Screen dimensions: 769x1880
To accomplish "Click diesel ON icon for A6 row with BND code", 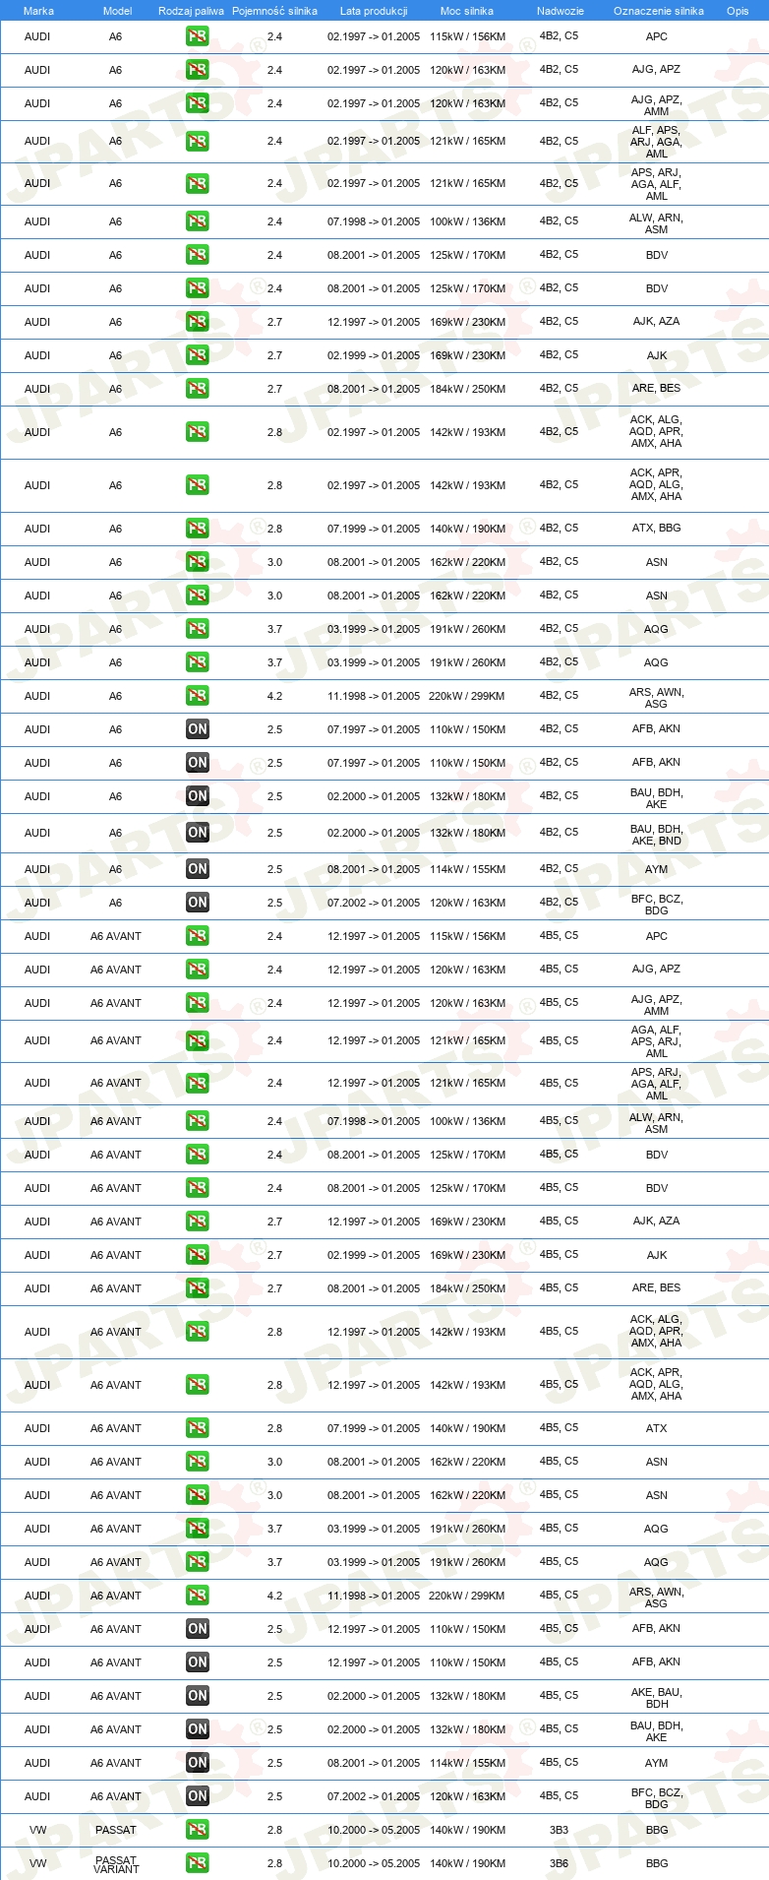I will click(198, 833).
